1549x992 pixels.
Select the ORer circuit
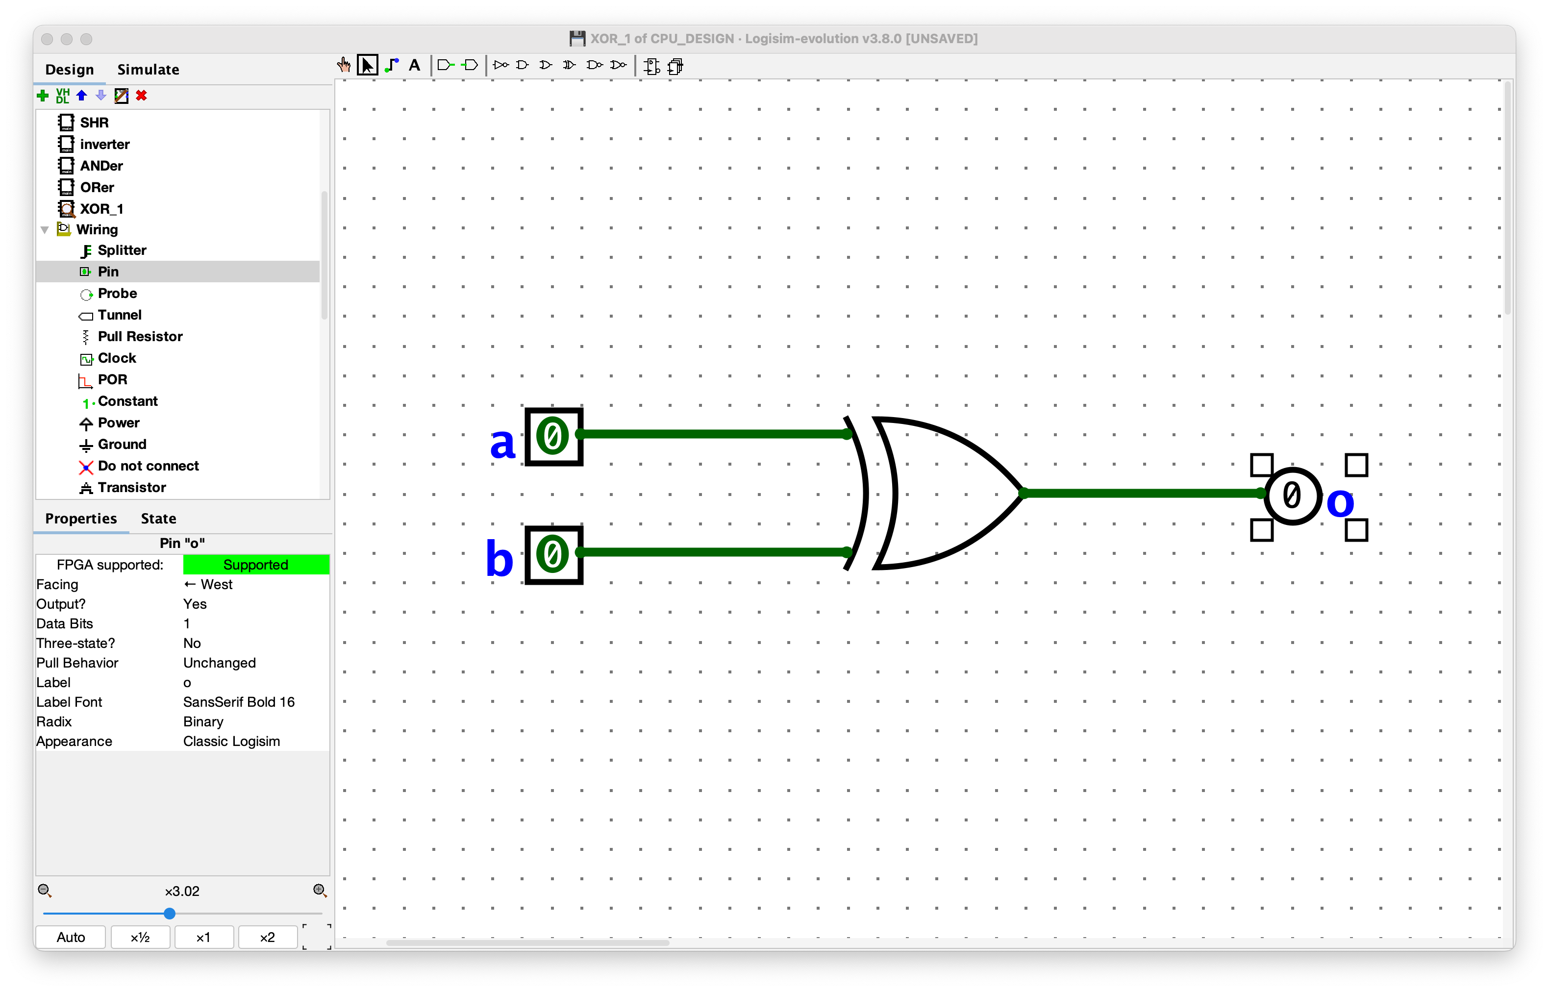pyautogui.click(x=86, y=187)
